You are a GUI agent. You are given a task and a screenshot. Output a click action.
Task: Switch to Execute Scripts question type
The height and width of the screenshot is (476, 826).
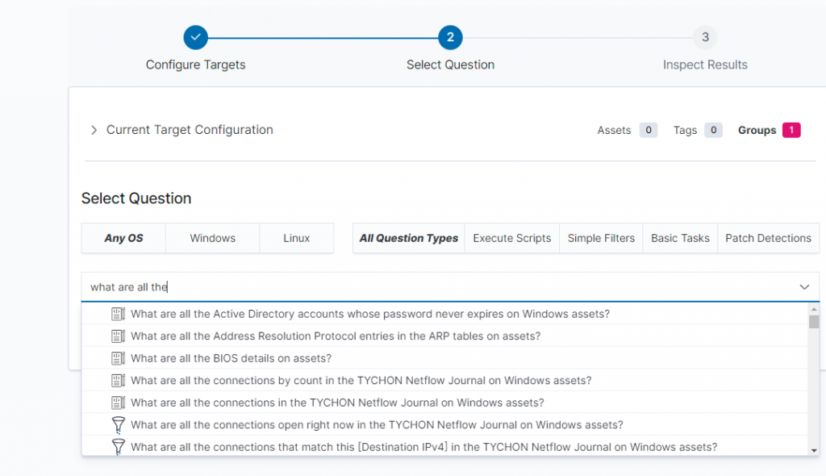[511, 238]
